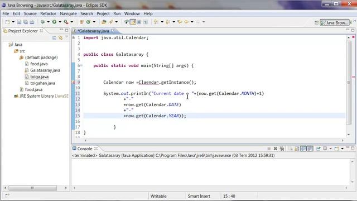Open the Next Annotation dropdown arrow
The height and width of the screenshot is (201, 357).
(x=162, y=22)
